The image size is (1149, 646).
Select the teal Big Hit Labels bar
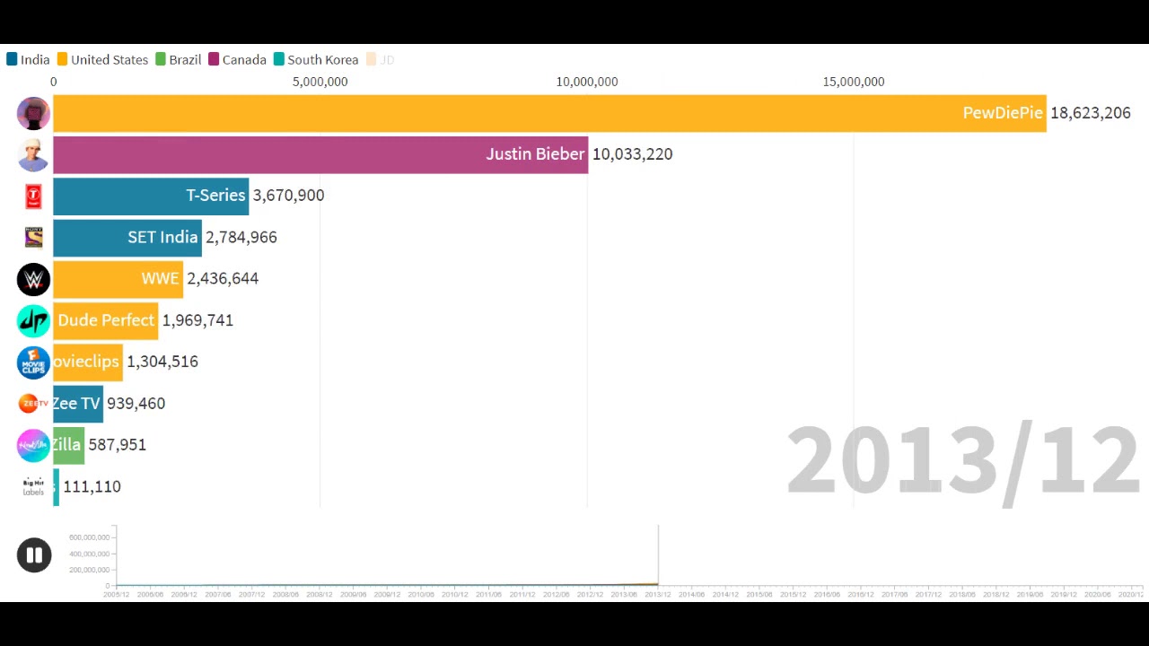click(56, 486)
